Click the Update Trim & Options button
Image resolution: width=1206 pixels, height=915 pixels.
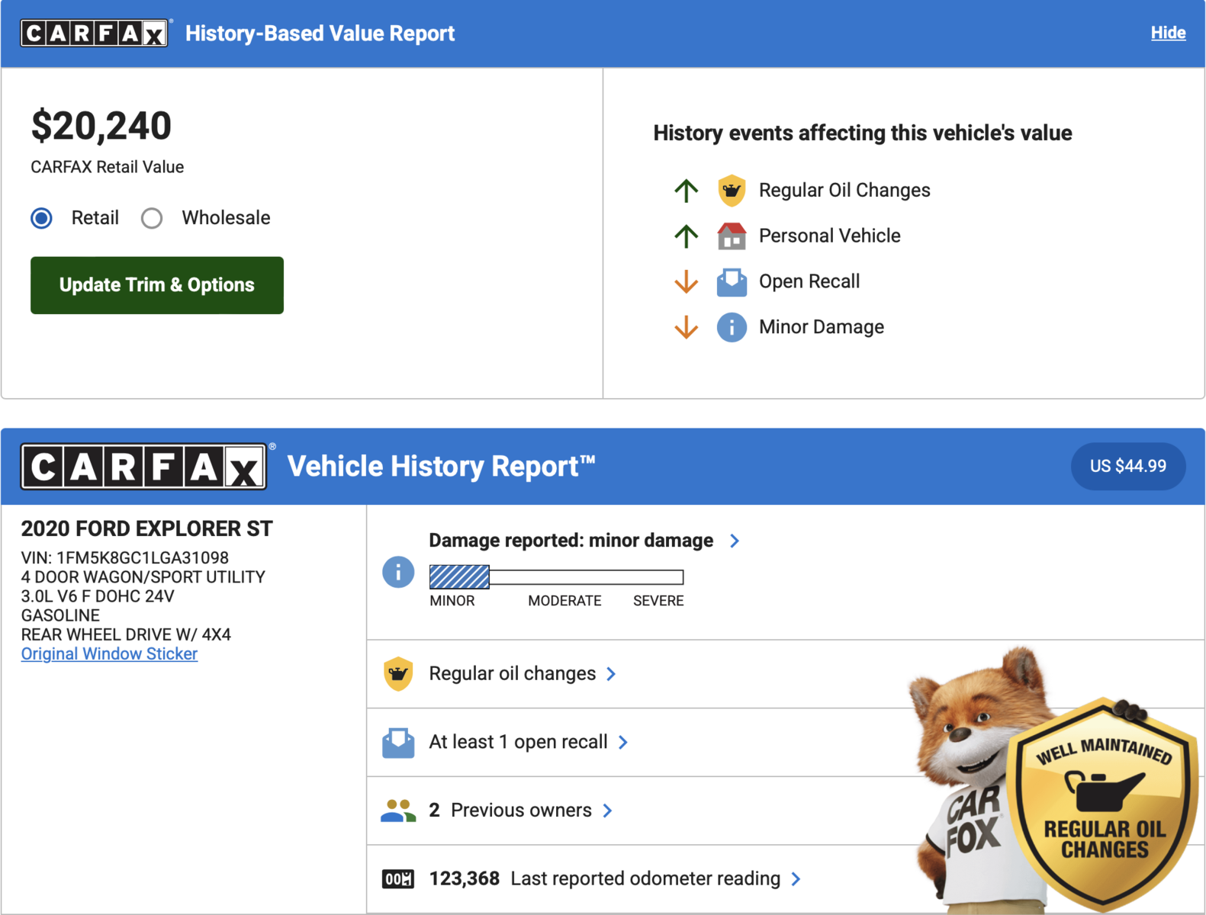pyautogui.click(x=157, y=285)
